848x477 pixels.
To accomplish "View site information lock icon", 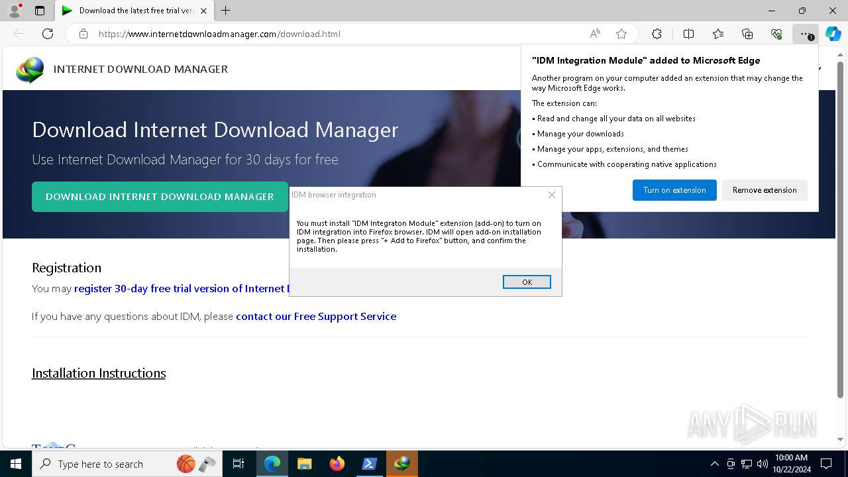I will (x=83, y=34).
